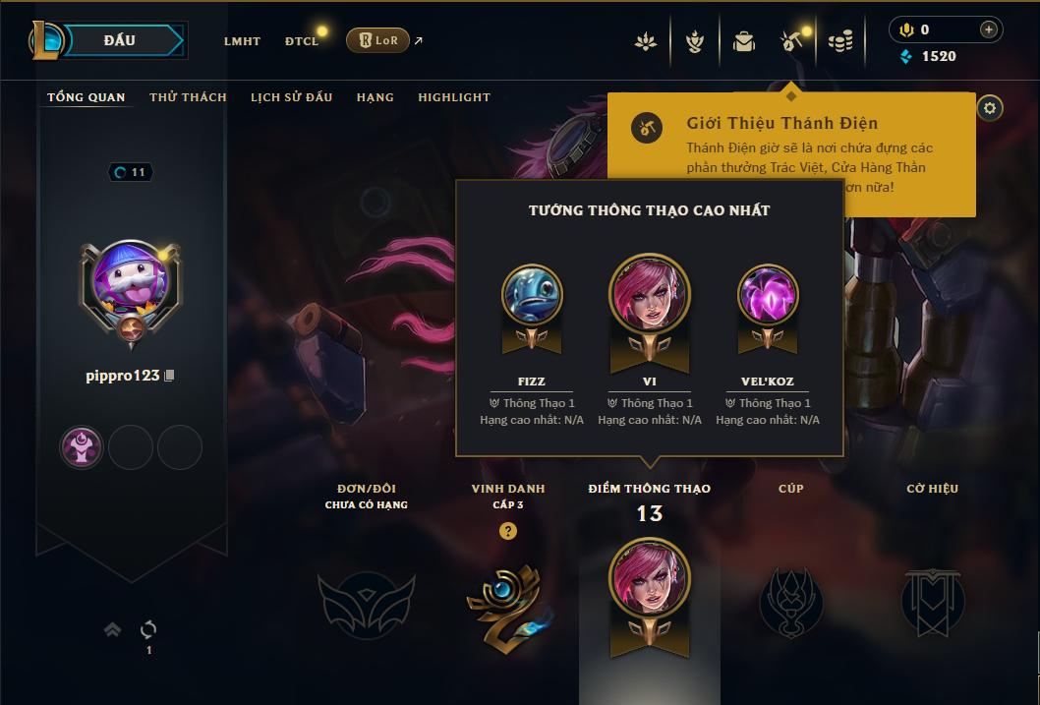Switch to the Thử Thách tab
This screenshot has width=1040, height=705.
pyautogui.click(x=189, y=97)
